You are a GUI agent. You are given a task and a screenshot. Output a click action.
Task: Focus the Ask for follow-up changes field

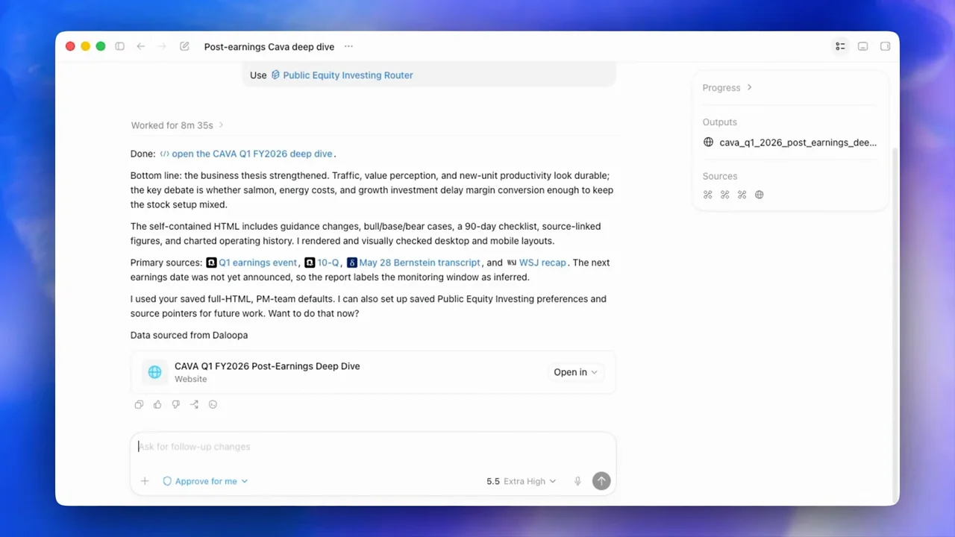coord(373,447)
